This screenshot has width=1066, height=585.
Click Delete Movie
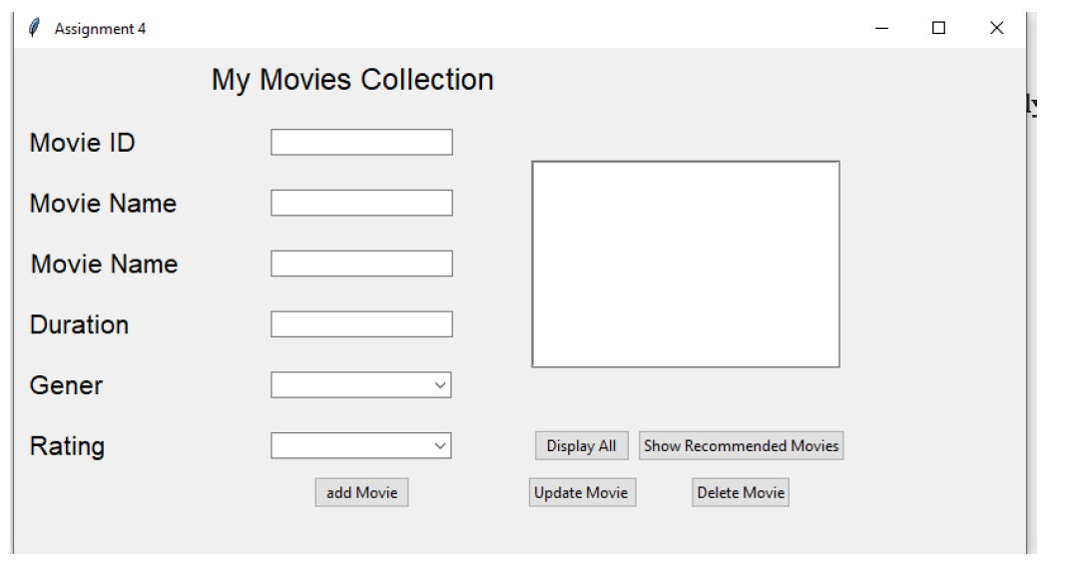coord(740,491)
